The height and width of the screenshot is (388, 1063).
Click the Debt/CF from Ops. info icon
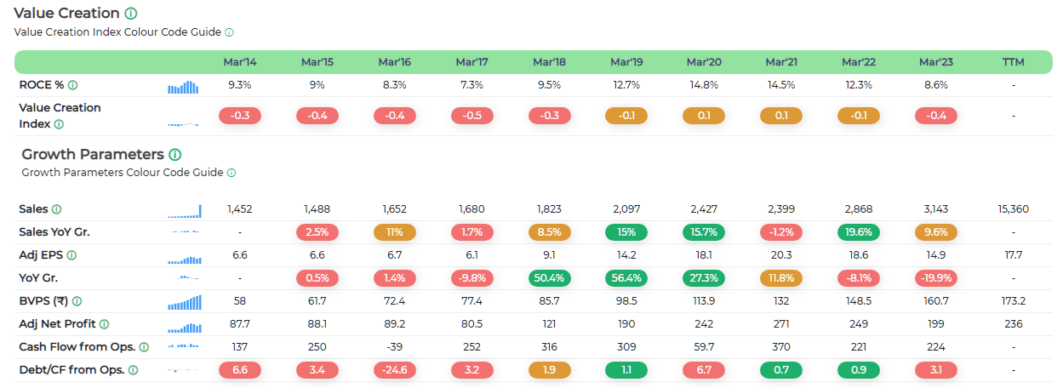132,370
